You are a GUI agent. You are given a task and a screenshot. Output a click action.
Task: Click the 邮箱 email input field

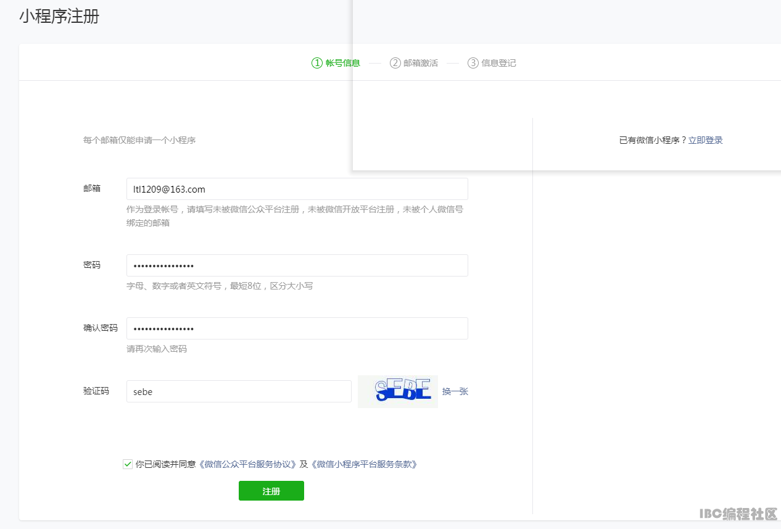click(x=297, y=189)
